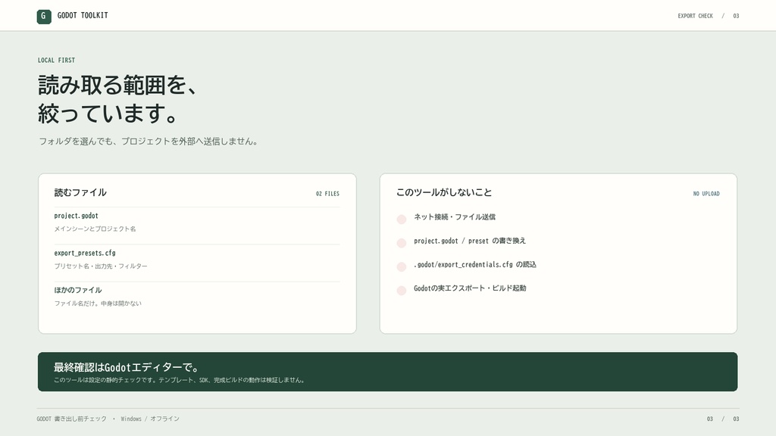776x436 pixels.
Task: Click the "読むファイル" card heading
Action: [80, 192]
